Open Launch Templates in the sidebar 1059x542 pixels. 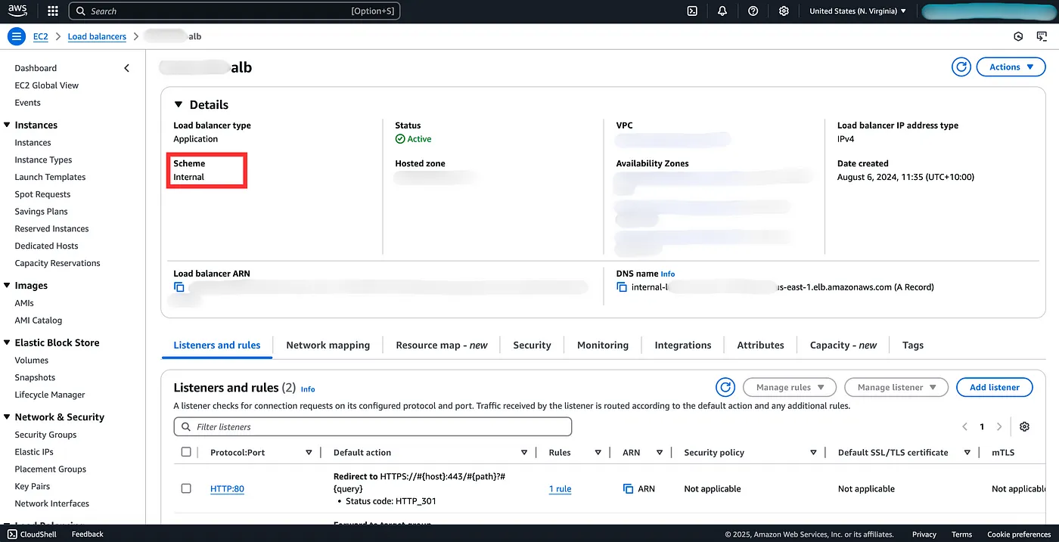tap(50, 177)
